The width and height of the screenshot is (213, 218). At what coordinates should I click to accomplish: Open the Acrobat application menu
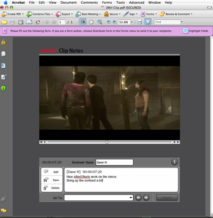[18, 3]
